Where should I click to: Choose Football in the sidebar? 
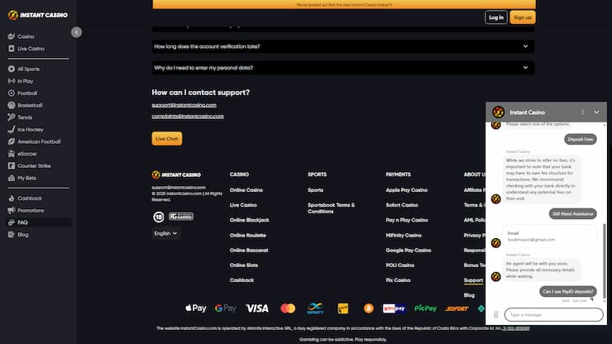27,93
